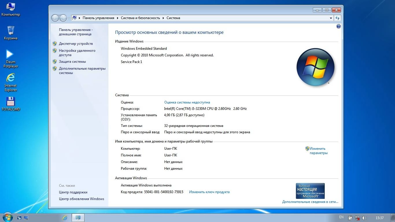Viewport: 395px width, 222px height.
Task: Open Дополнительные параметры системы
Action: [82, 71]
